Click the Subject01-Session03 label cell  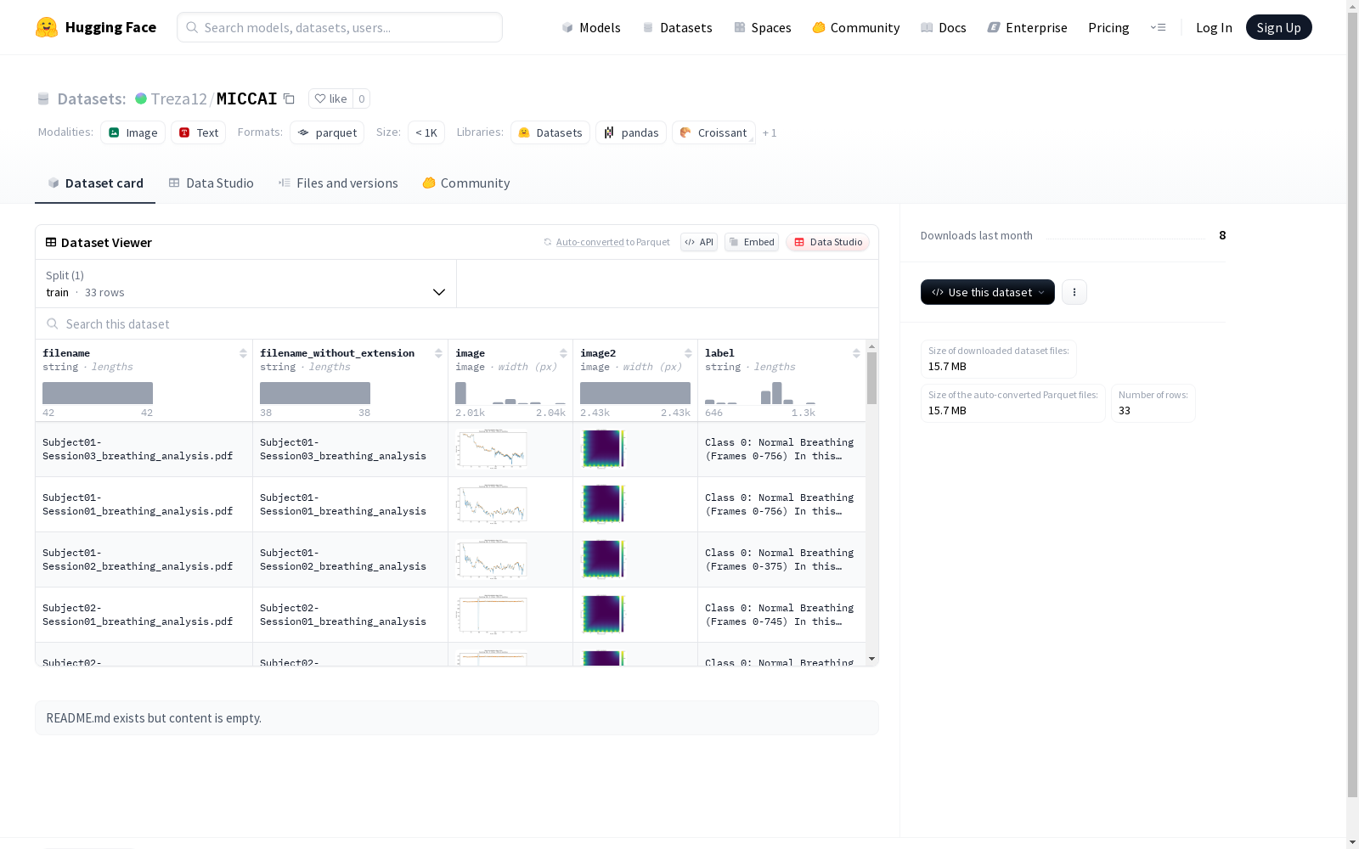[x=781, y=449]
